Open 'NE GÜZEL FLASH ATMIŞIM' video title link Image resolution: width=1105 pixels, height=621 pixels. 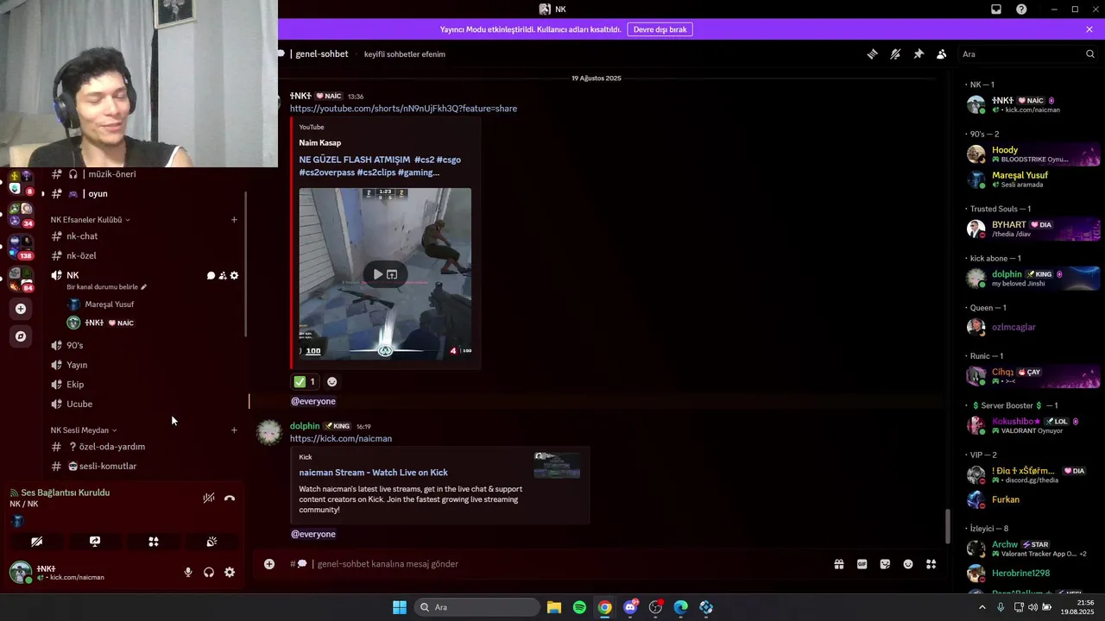[x=380, y=166]
